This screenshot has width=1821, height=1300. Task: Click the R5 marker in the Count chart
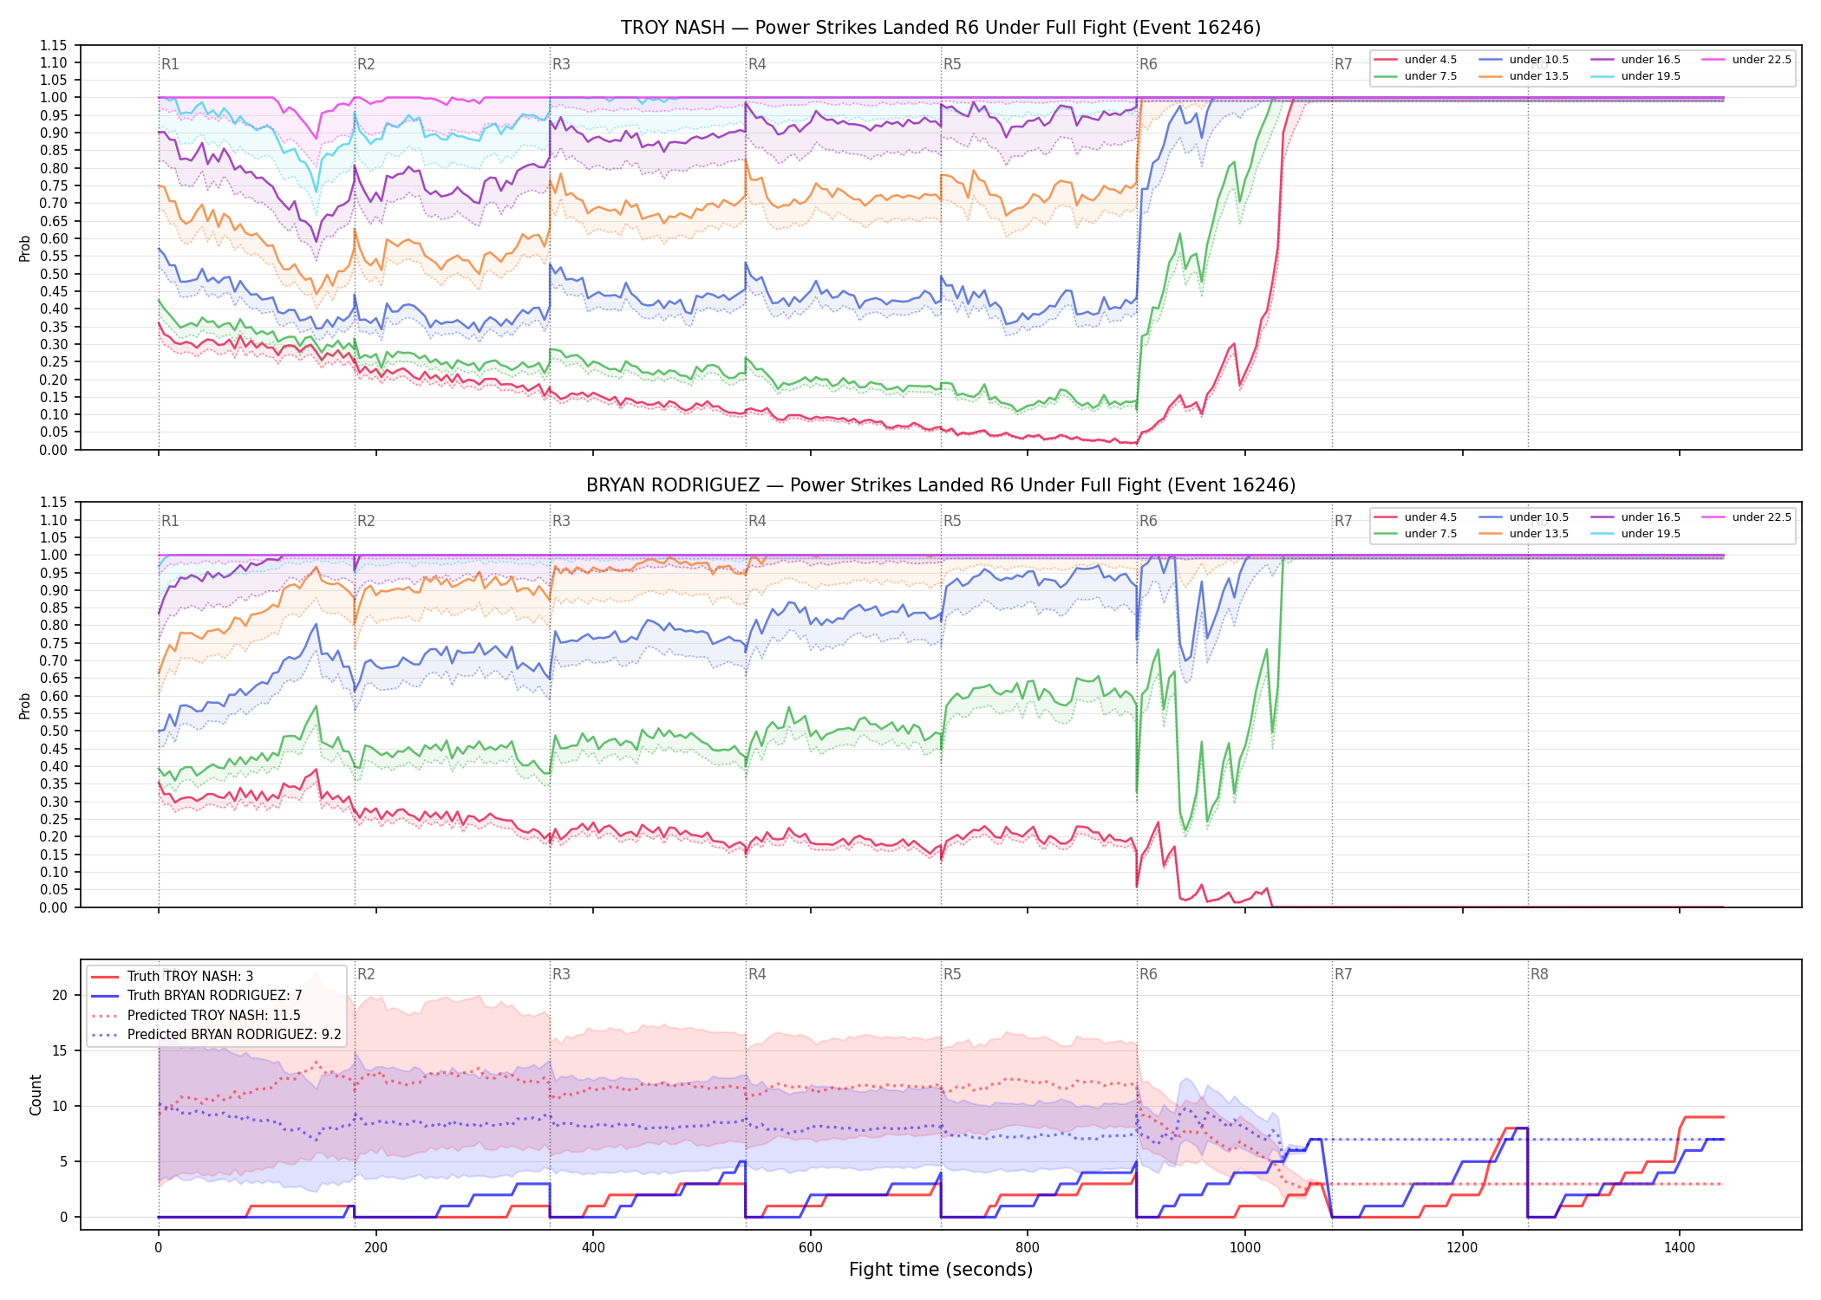click(x=952, y=974)
